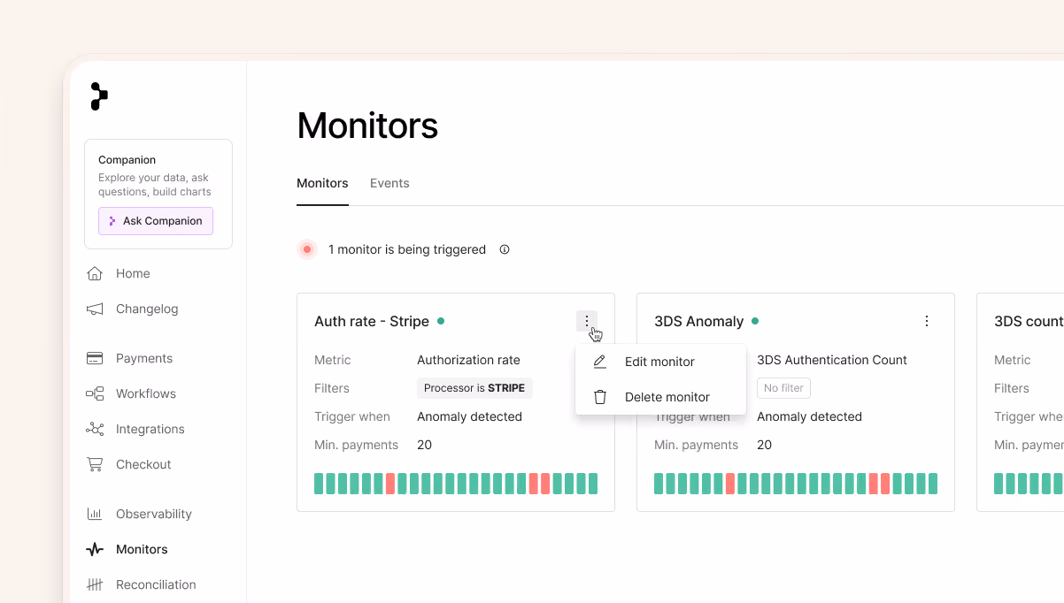The height and width of the screenshot is (603, 1064).
Task: Click the Checkout cart icon
Action: click(95, 464)
